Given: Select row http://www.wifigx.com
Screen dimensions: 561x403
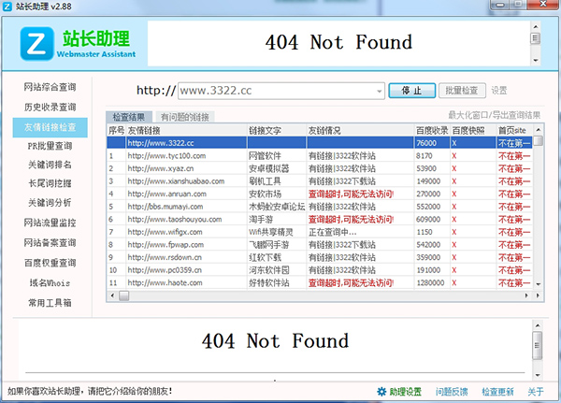Looking at the screenshot, I should pos(320,232).
